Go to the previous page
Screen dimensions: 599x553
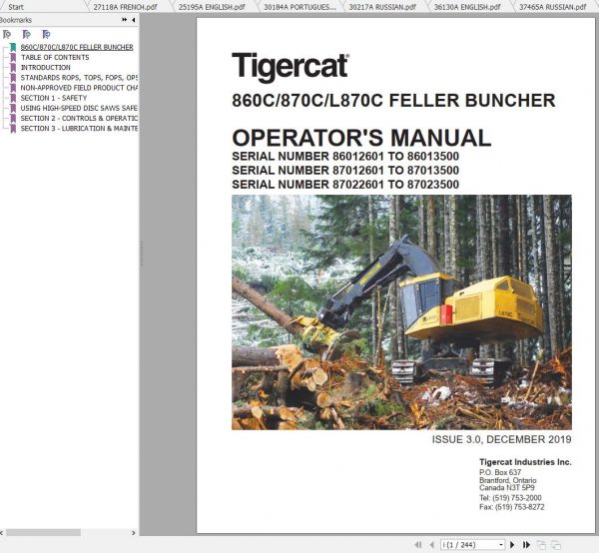432,545
